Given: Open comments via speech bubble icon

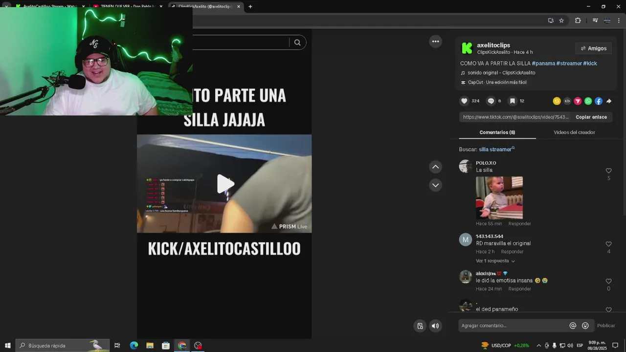Looking at the screenshot, I should coord(491,101).
